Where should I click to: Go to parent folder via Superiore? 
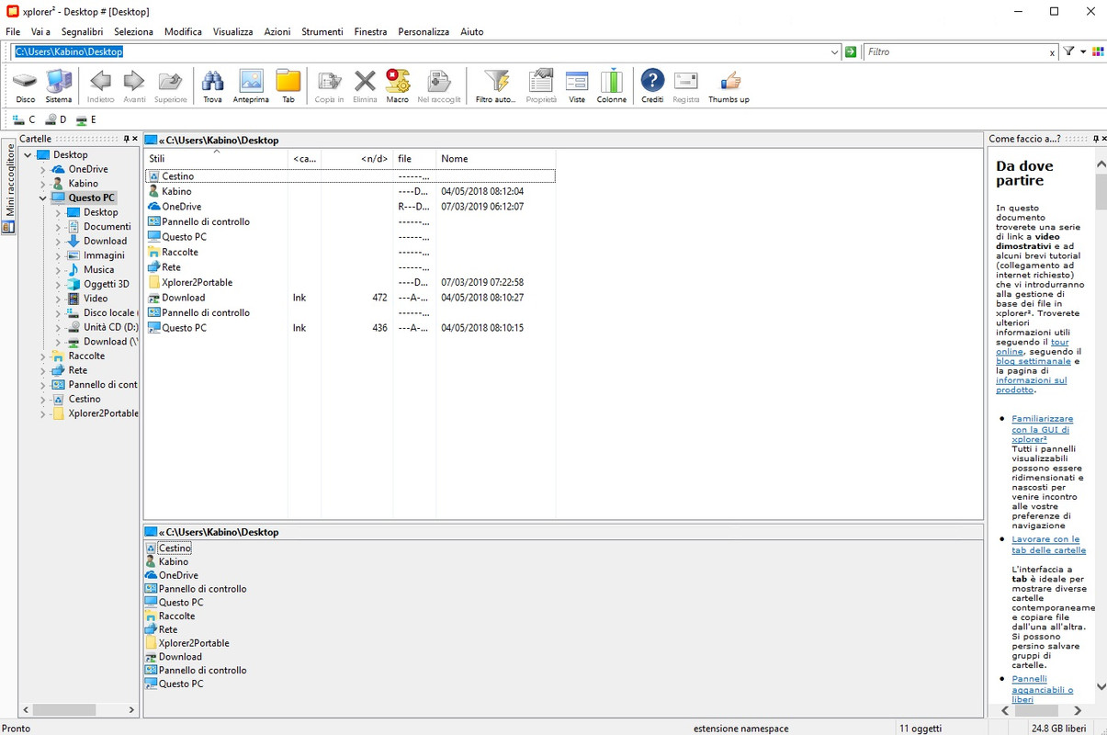click(170, 86)
